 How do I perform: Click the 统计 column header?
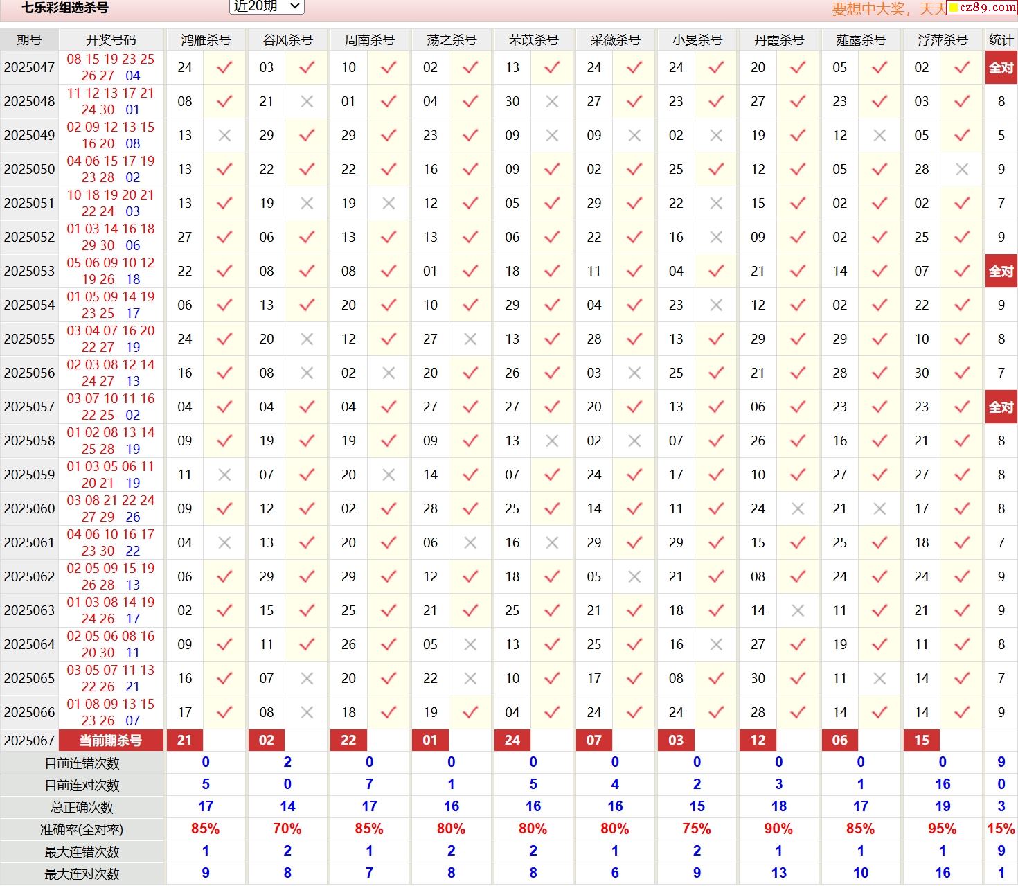point(1001,40)
